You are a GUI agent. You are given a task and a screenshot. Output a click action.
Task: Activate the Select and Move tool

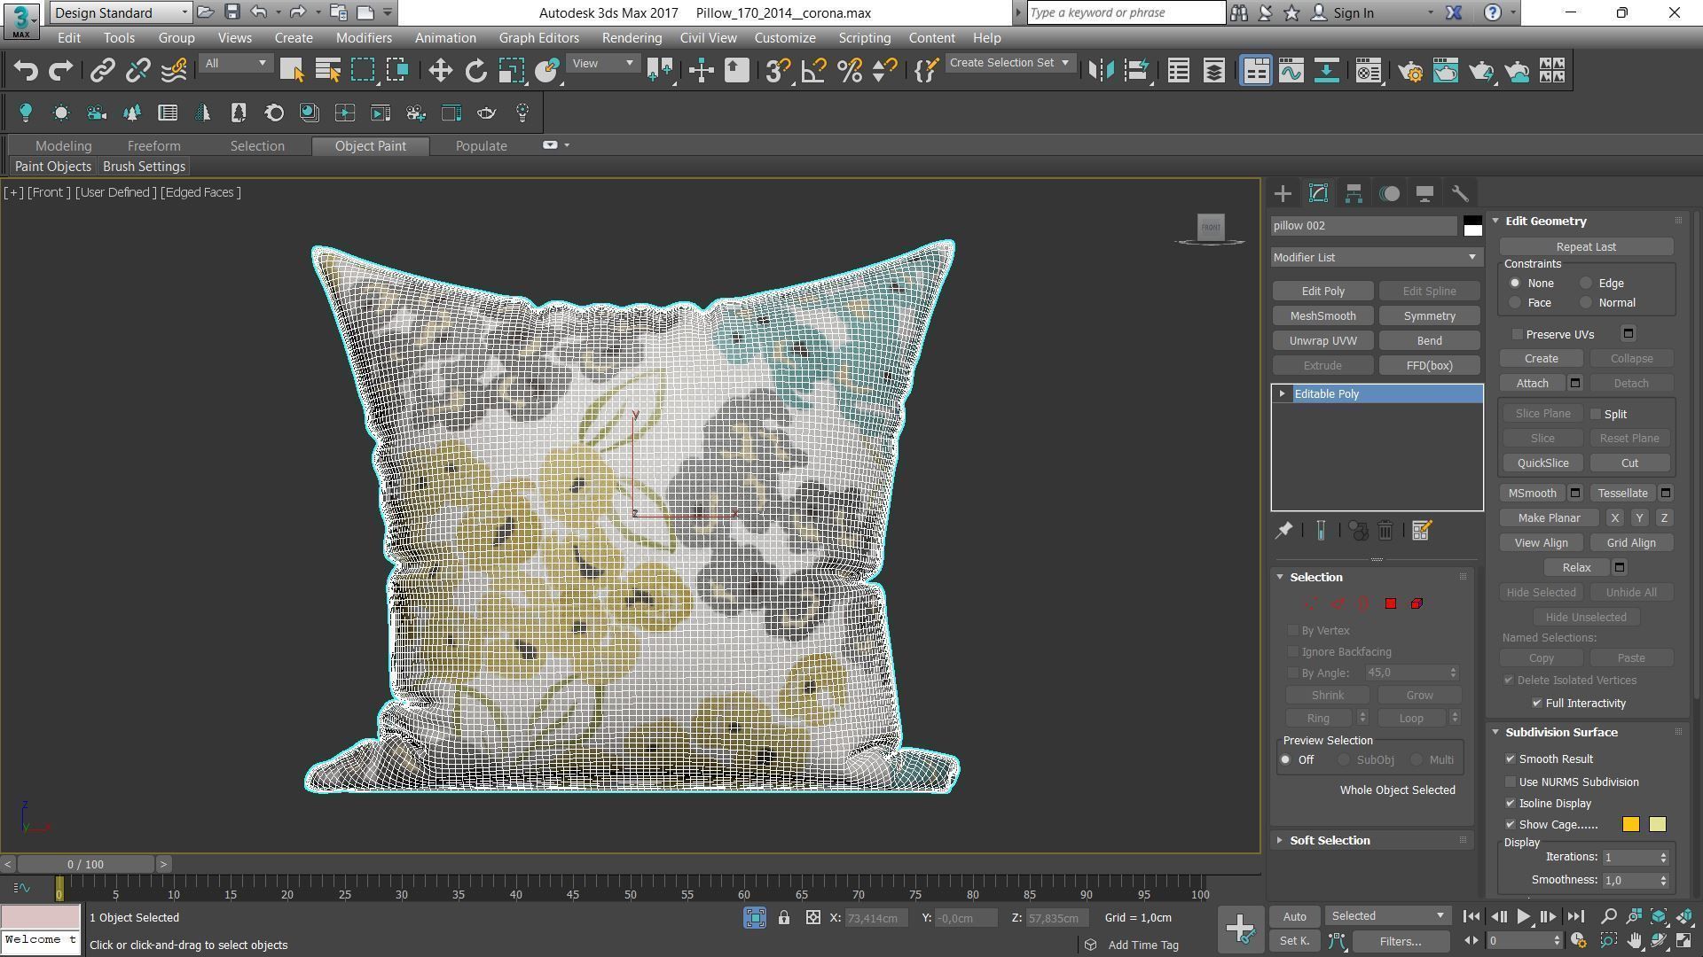click(x=440, y=71)
